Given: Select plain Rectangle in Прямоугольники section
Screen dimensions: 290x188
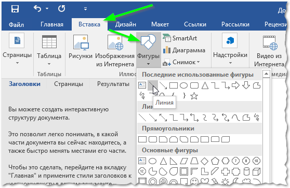Looking at the screenshot, I should (x=142, y=139).
